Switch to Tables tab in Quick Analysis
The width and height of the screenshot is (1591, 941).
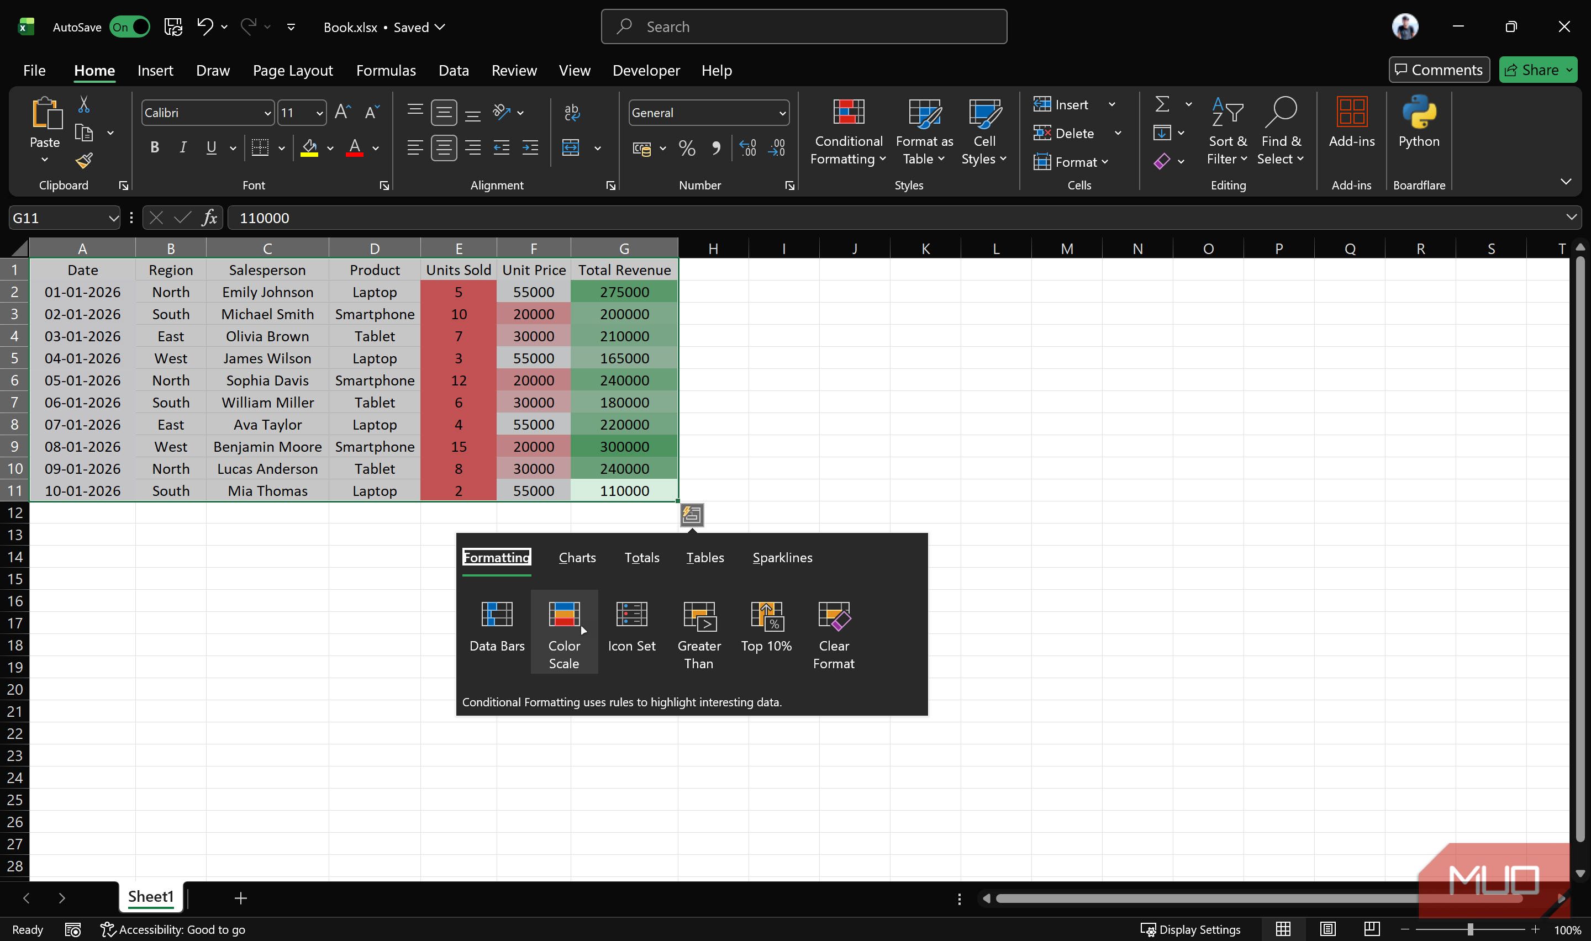704,557
